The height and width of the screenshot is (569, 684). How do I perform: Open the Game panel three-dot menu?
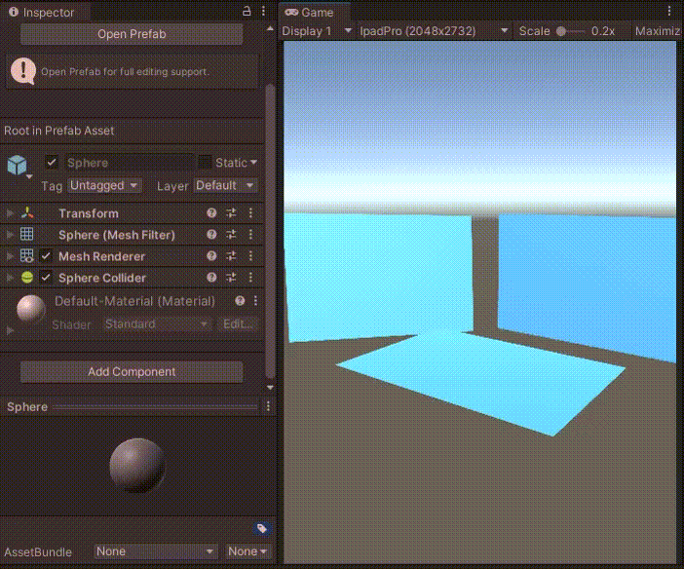click(669, 11)
